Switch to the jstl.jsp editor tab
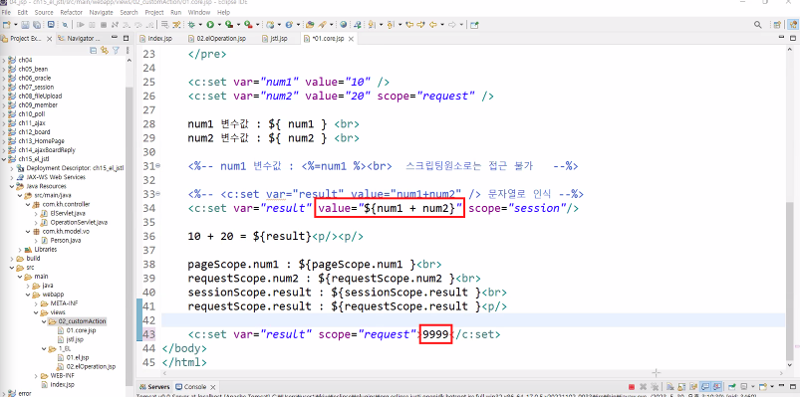800x397 pixels. [x=275, y=39]
